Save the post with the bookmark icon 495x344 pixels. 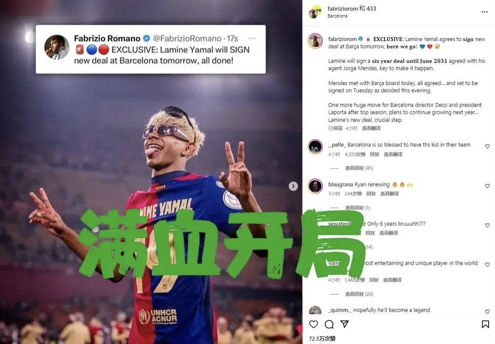click(485, 324)
